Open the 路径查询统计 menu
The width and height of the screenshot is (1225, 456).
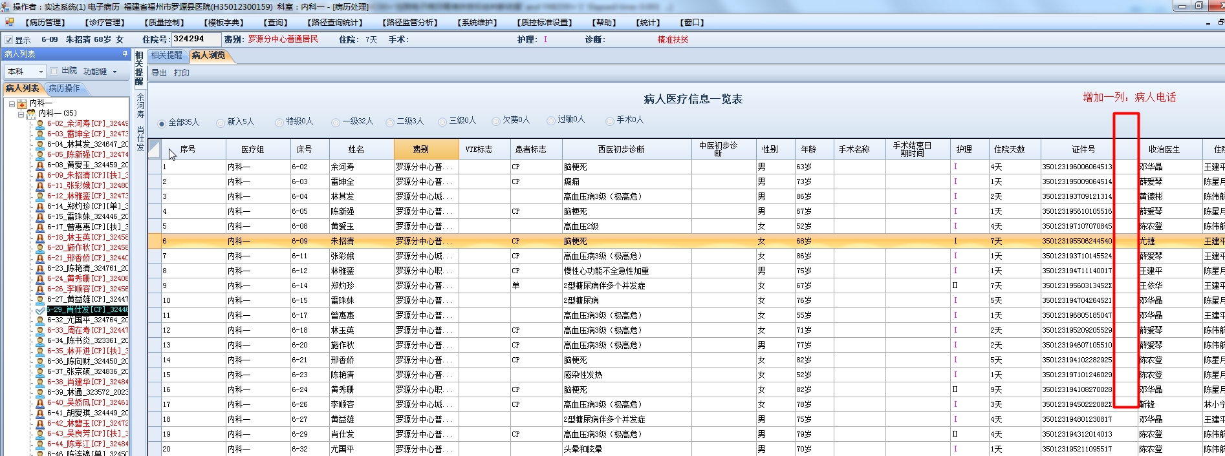pos(335,23)
